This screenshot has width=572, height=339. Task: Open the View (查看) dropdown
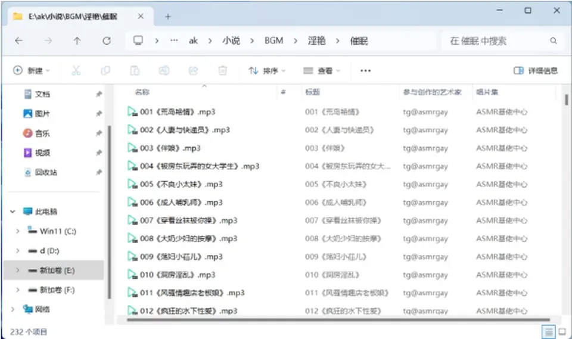point(322,70)
